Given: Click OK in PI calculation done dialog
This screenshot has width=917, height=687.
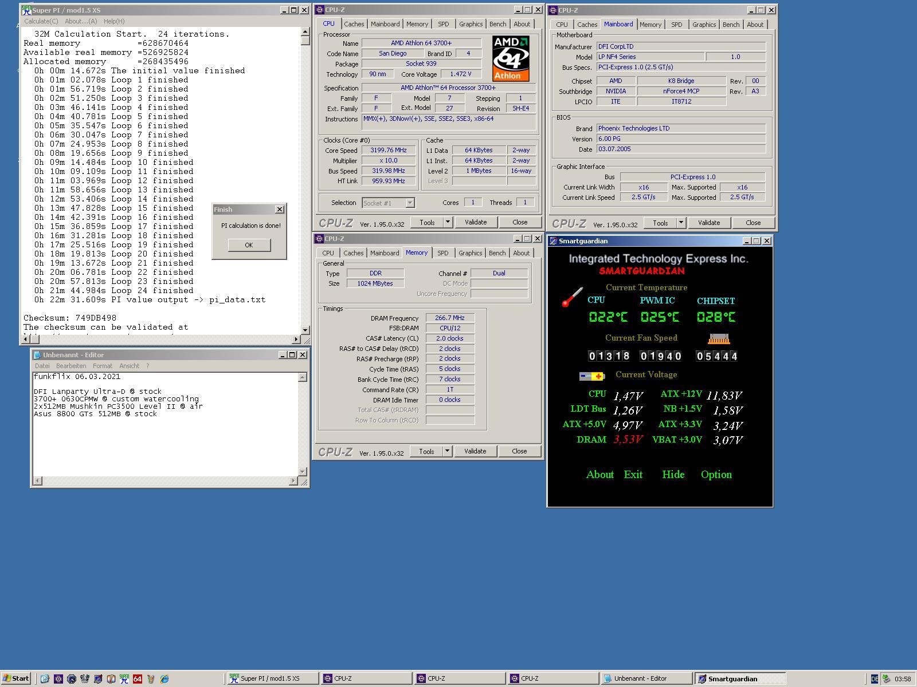Looking at the screenshot, I should (249, 245).
